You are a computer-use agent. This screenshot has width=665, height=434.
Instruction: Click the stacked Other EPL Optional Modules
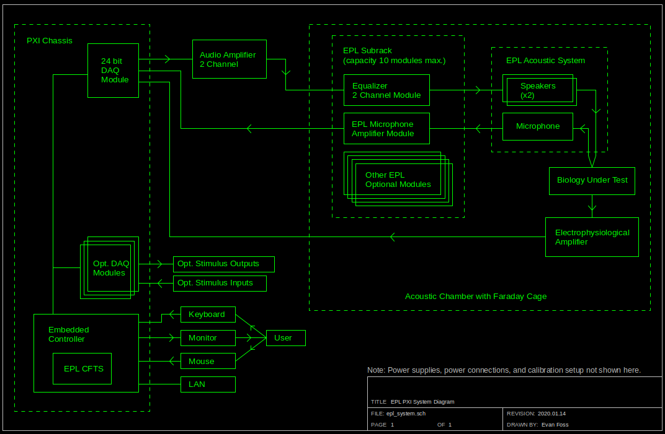pos(398,180)
